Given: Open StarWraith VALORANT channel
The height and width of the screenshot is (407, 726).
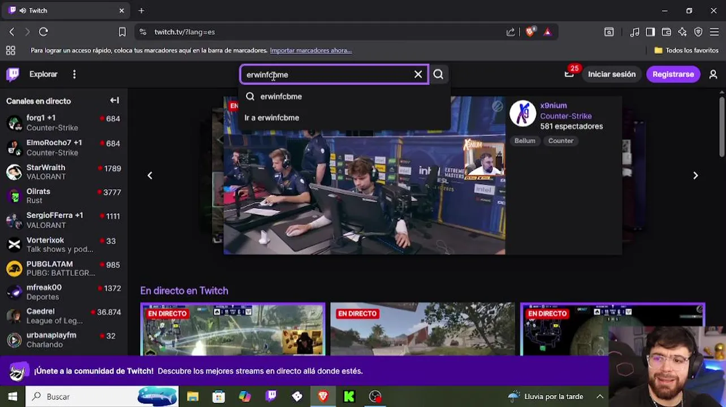Looking at the screenshot, I should pos(63,172).
